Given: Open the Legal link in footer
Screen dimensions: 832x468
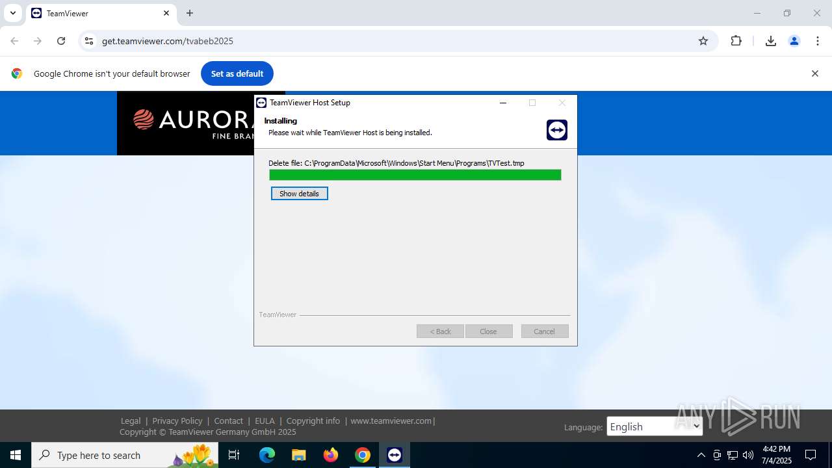Looking at the screenshot, I should click(131, 421).
